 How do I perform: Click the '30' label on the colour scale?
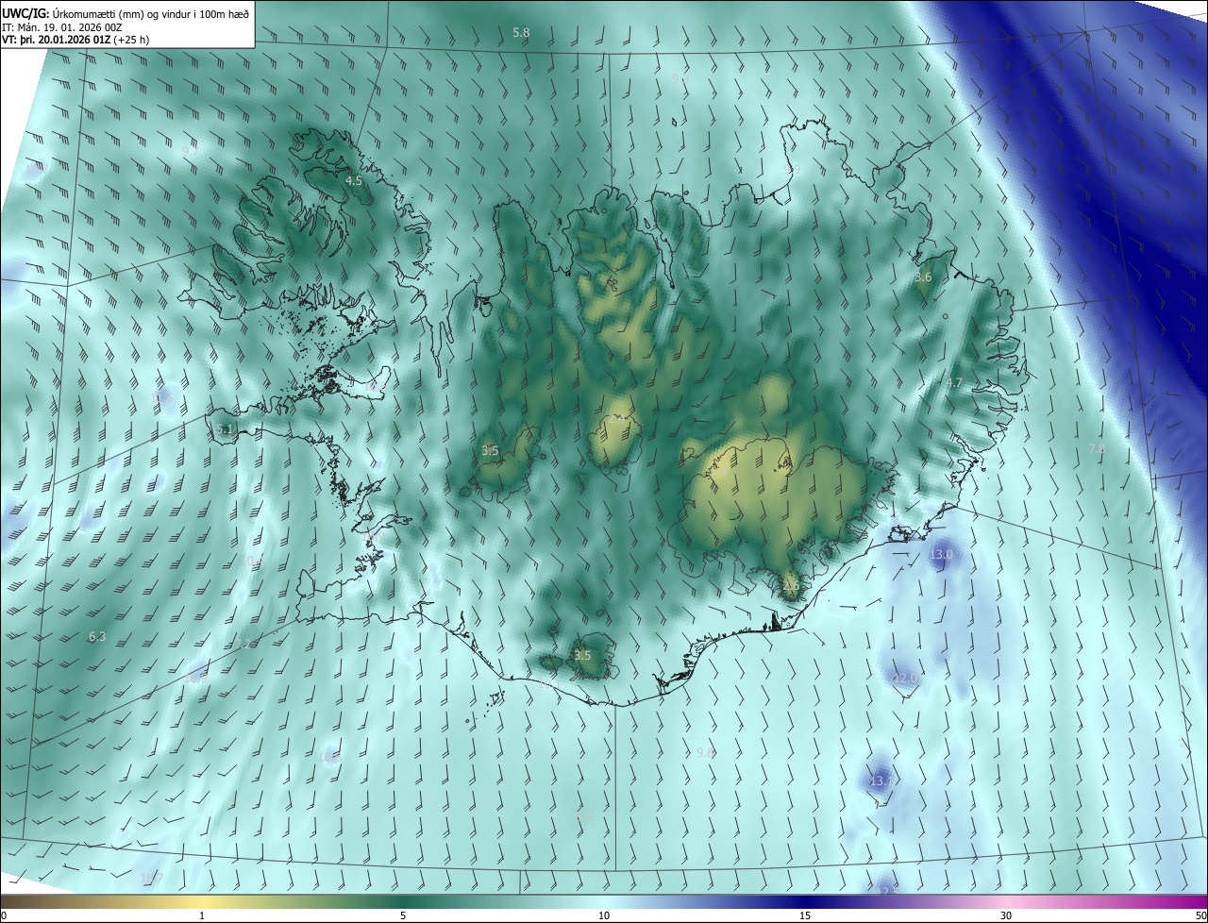coord(1006,915)
